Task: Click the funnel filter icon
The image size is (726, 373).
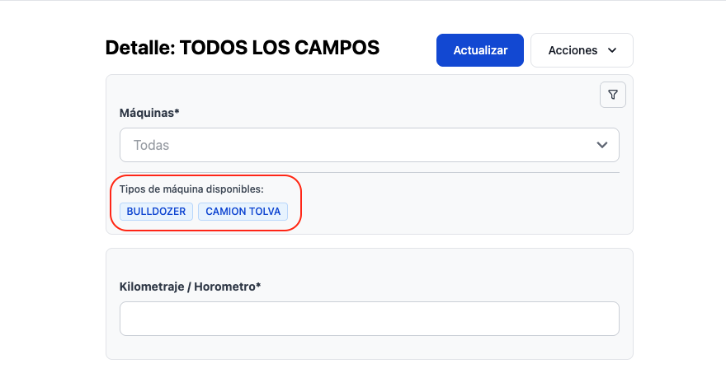Action: click(612, 95)
